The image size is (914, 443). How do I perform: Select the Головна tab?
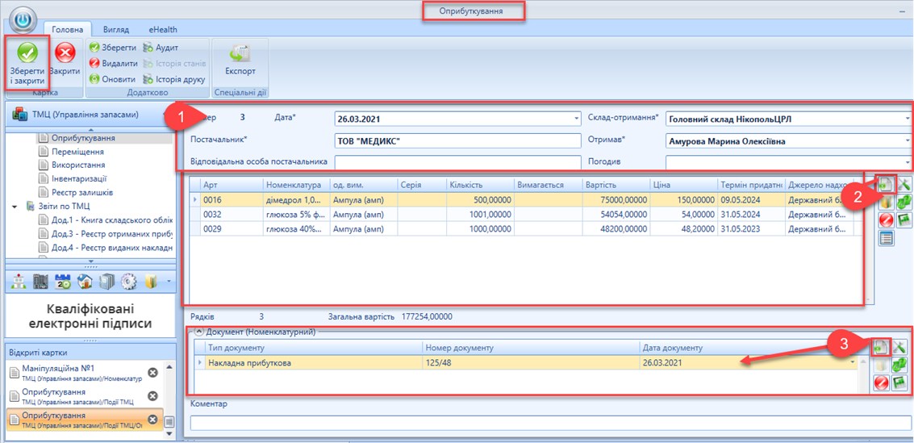(x=68, y=29)
